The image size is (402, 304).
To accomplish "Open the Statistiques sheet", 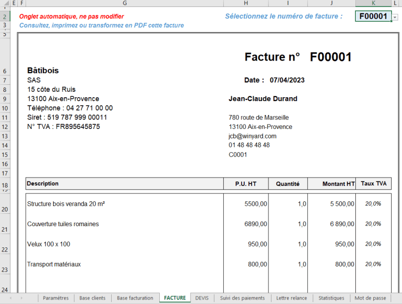I will click(331, 298).
